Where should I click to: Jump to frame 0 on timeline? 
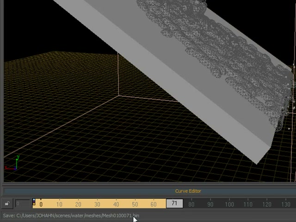pyautogui.click(x=41, y=204)
